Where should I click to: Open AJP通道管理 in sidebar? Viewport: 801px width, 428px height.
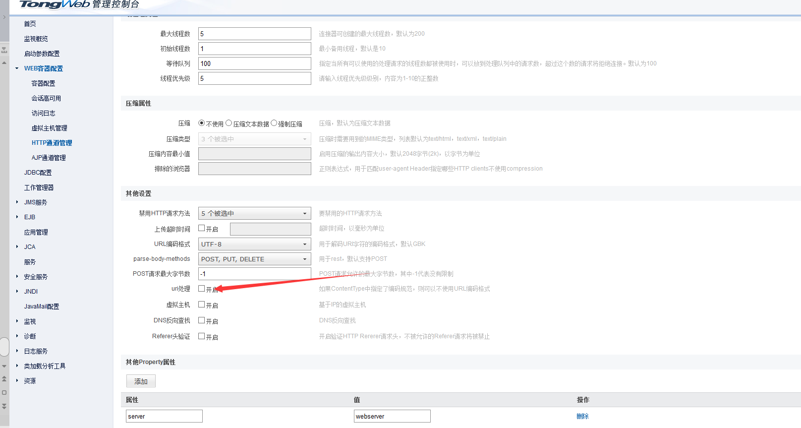[49, 158]
